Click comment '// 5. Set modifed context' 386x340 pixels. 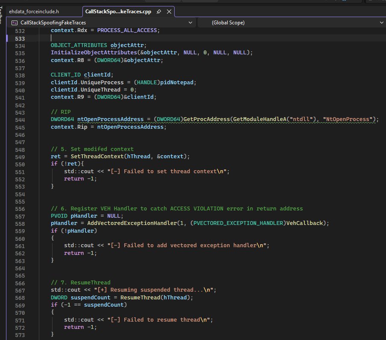pos(92,149)
